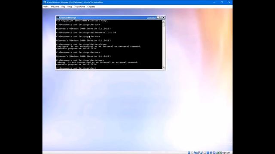Open the Устройства menu
Image resolution: width=275 pixels, height=154 pixels.
(79, 7)
